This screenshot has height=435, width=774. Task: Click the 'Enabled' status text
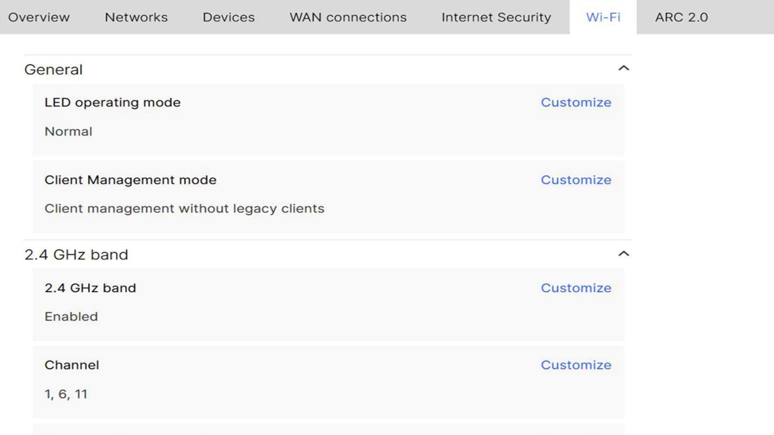(x=71, y=317)
